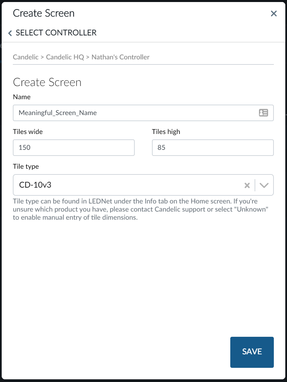Viewport: 287px width, 382px height.
Task: Save the new screen
Action: coord(252,352)
